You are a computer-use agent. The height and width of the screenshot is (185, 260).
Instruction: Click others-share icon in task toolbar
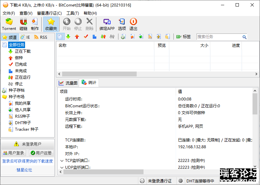click(141, 37)
